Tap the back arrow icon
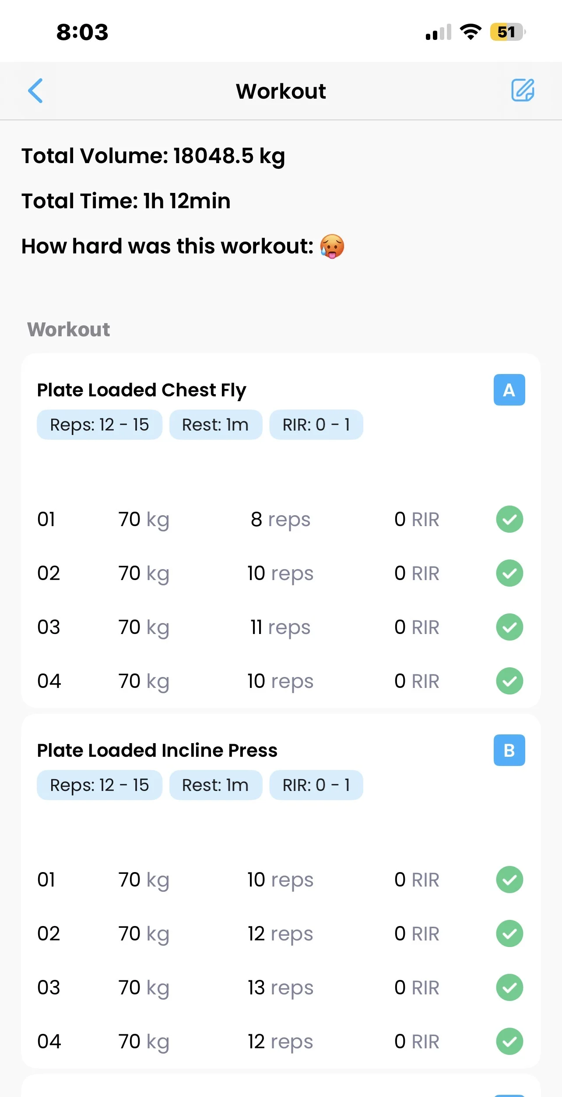 35,91
